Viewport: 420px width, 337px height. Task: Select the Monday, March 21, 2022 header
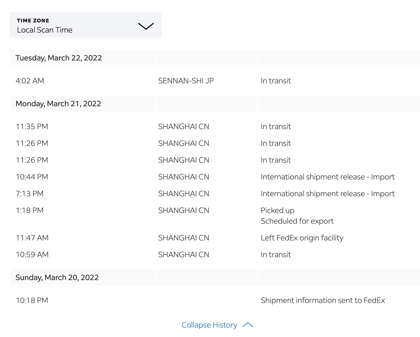pos(58,104)
